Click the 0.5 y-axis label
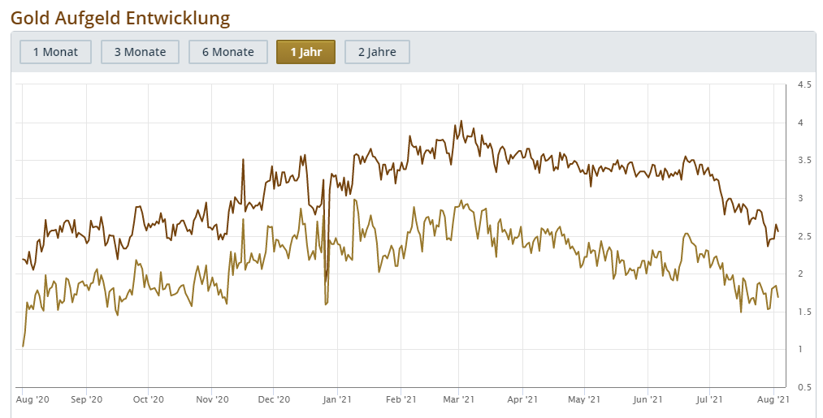Viewport: 823px width, 418px height. pyautogui.click(x=805, y=387)
